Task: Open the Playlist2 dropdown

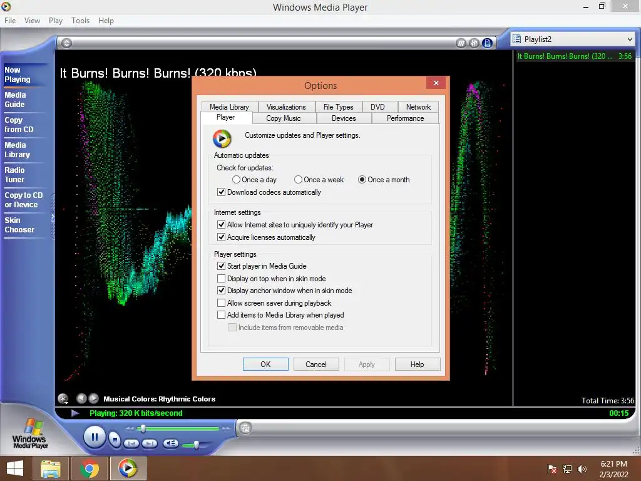Action: click(x=573, y=39)
